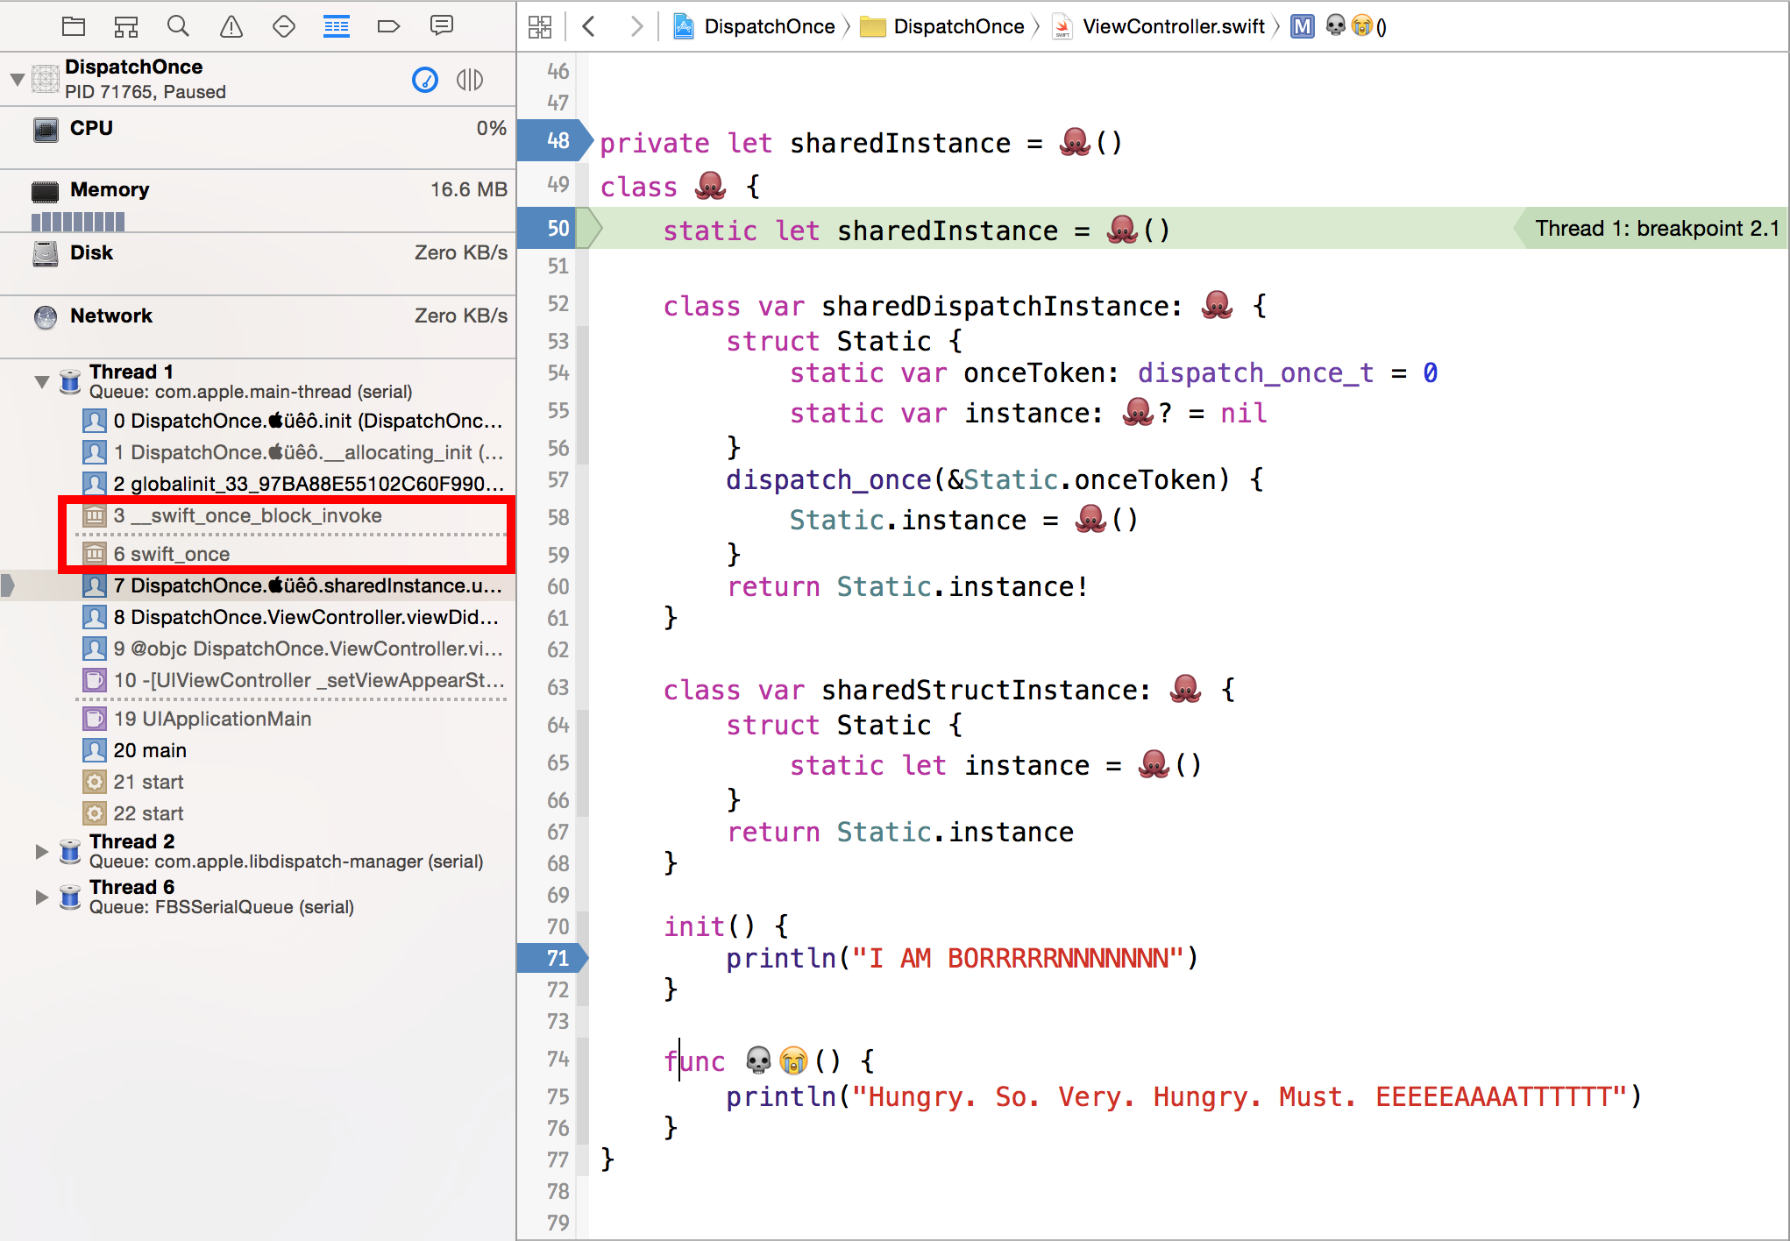Toggle the breakpoint on line 71
Screen dimensions: 1790x1241
(554, 958)
